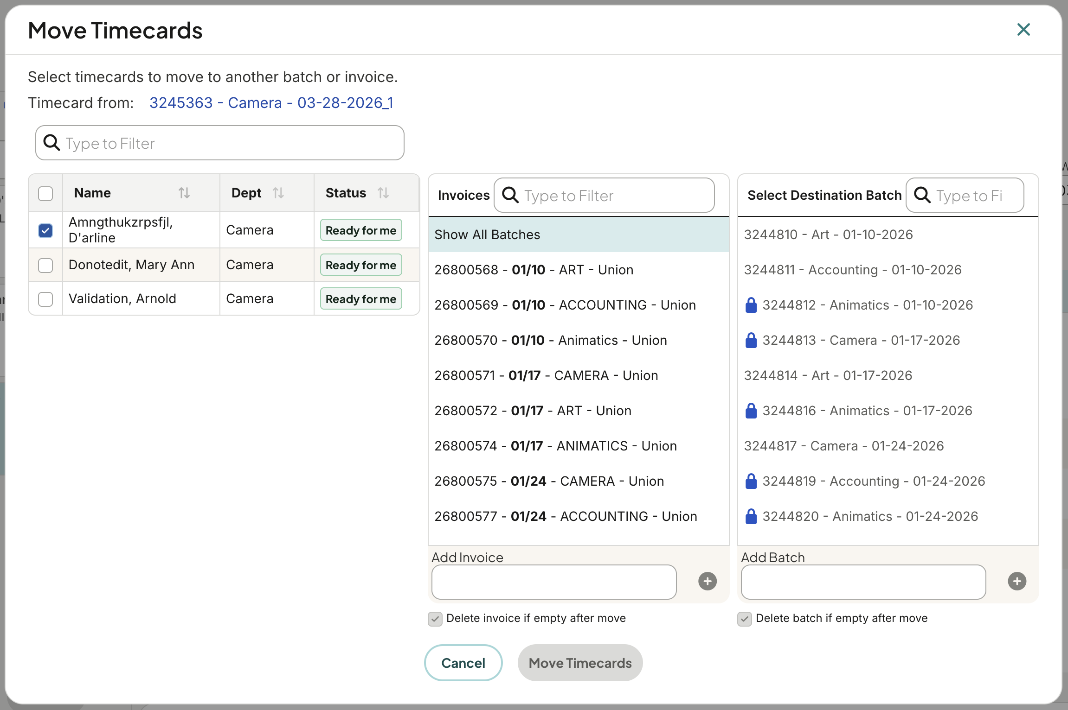The image size is (1068, 710).
Task: Click Ready for me status of Mary Ann
Action: [361, 265]
